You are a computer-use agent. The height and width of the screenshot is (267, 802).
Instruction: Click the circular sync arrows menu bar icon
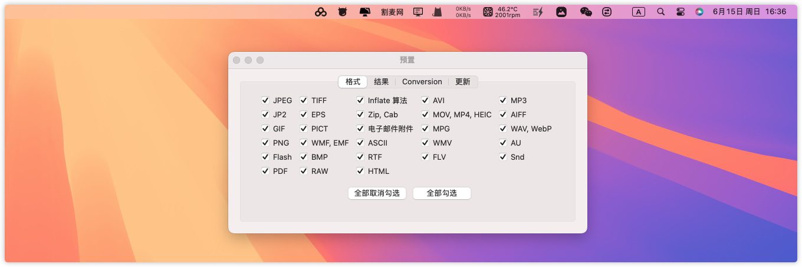point(607,12)
